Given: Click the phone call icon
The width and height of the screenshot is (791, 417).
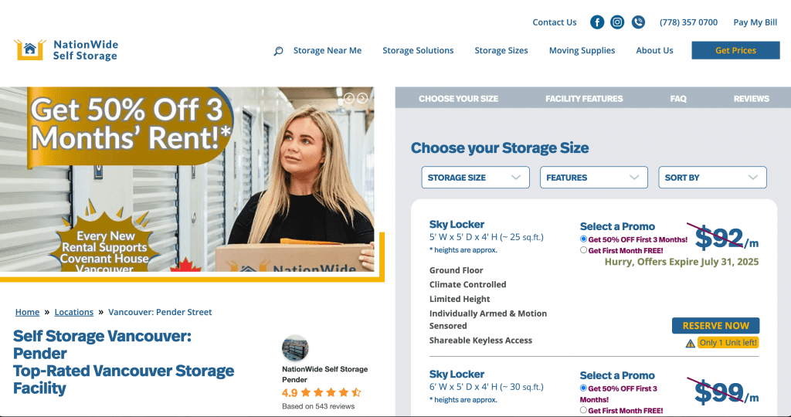Looking at the screenshot, I should (638, 22).
